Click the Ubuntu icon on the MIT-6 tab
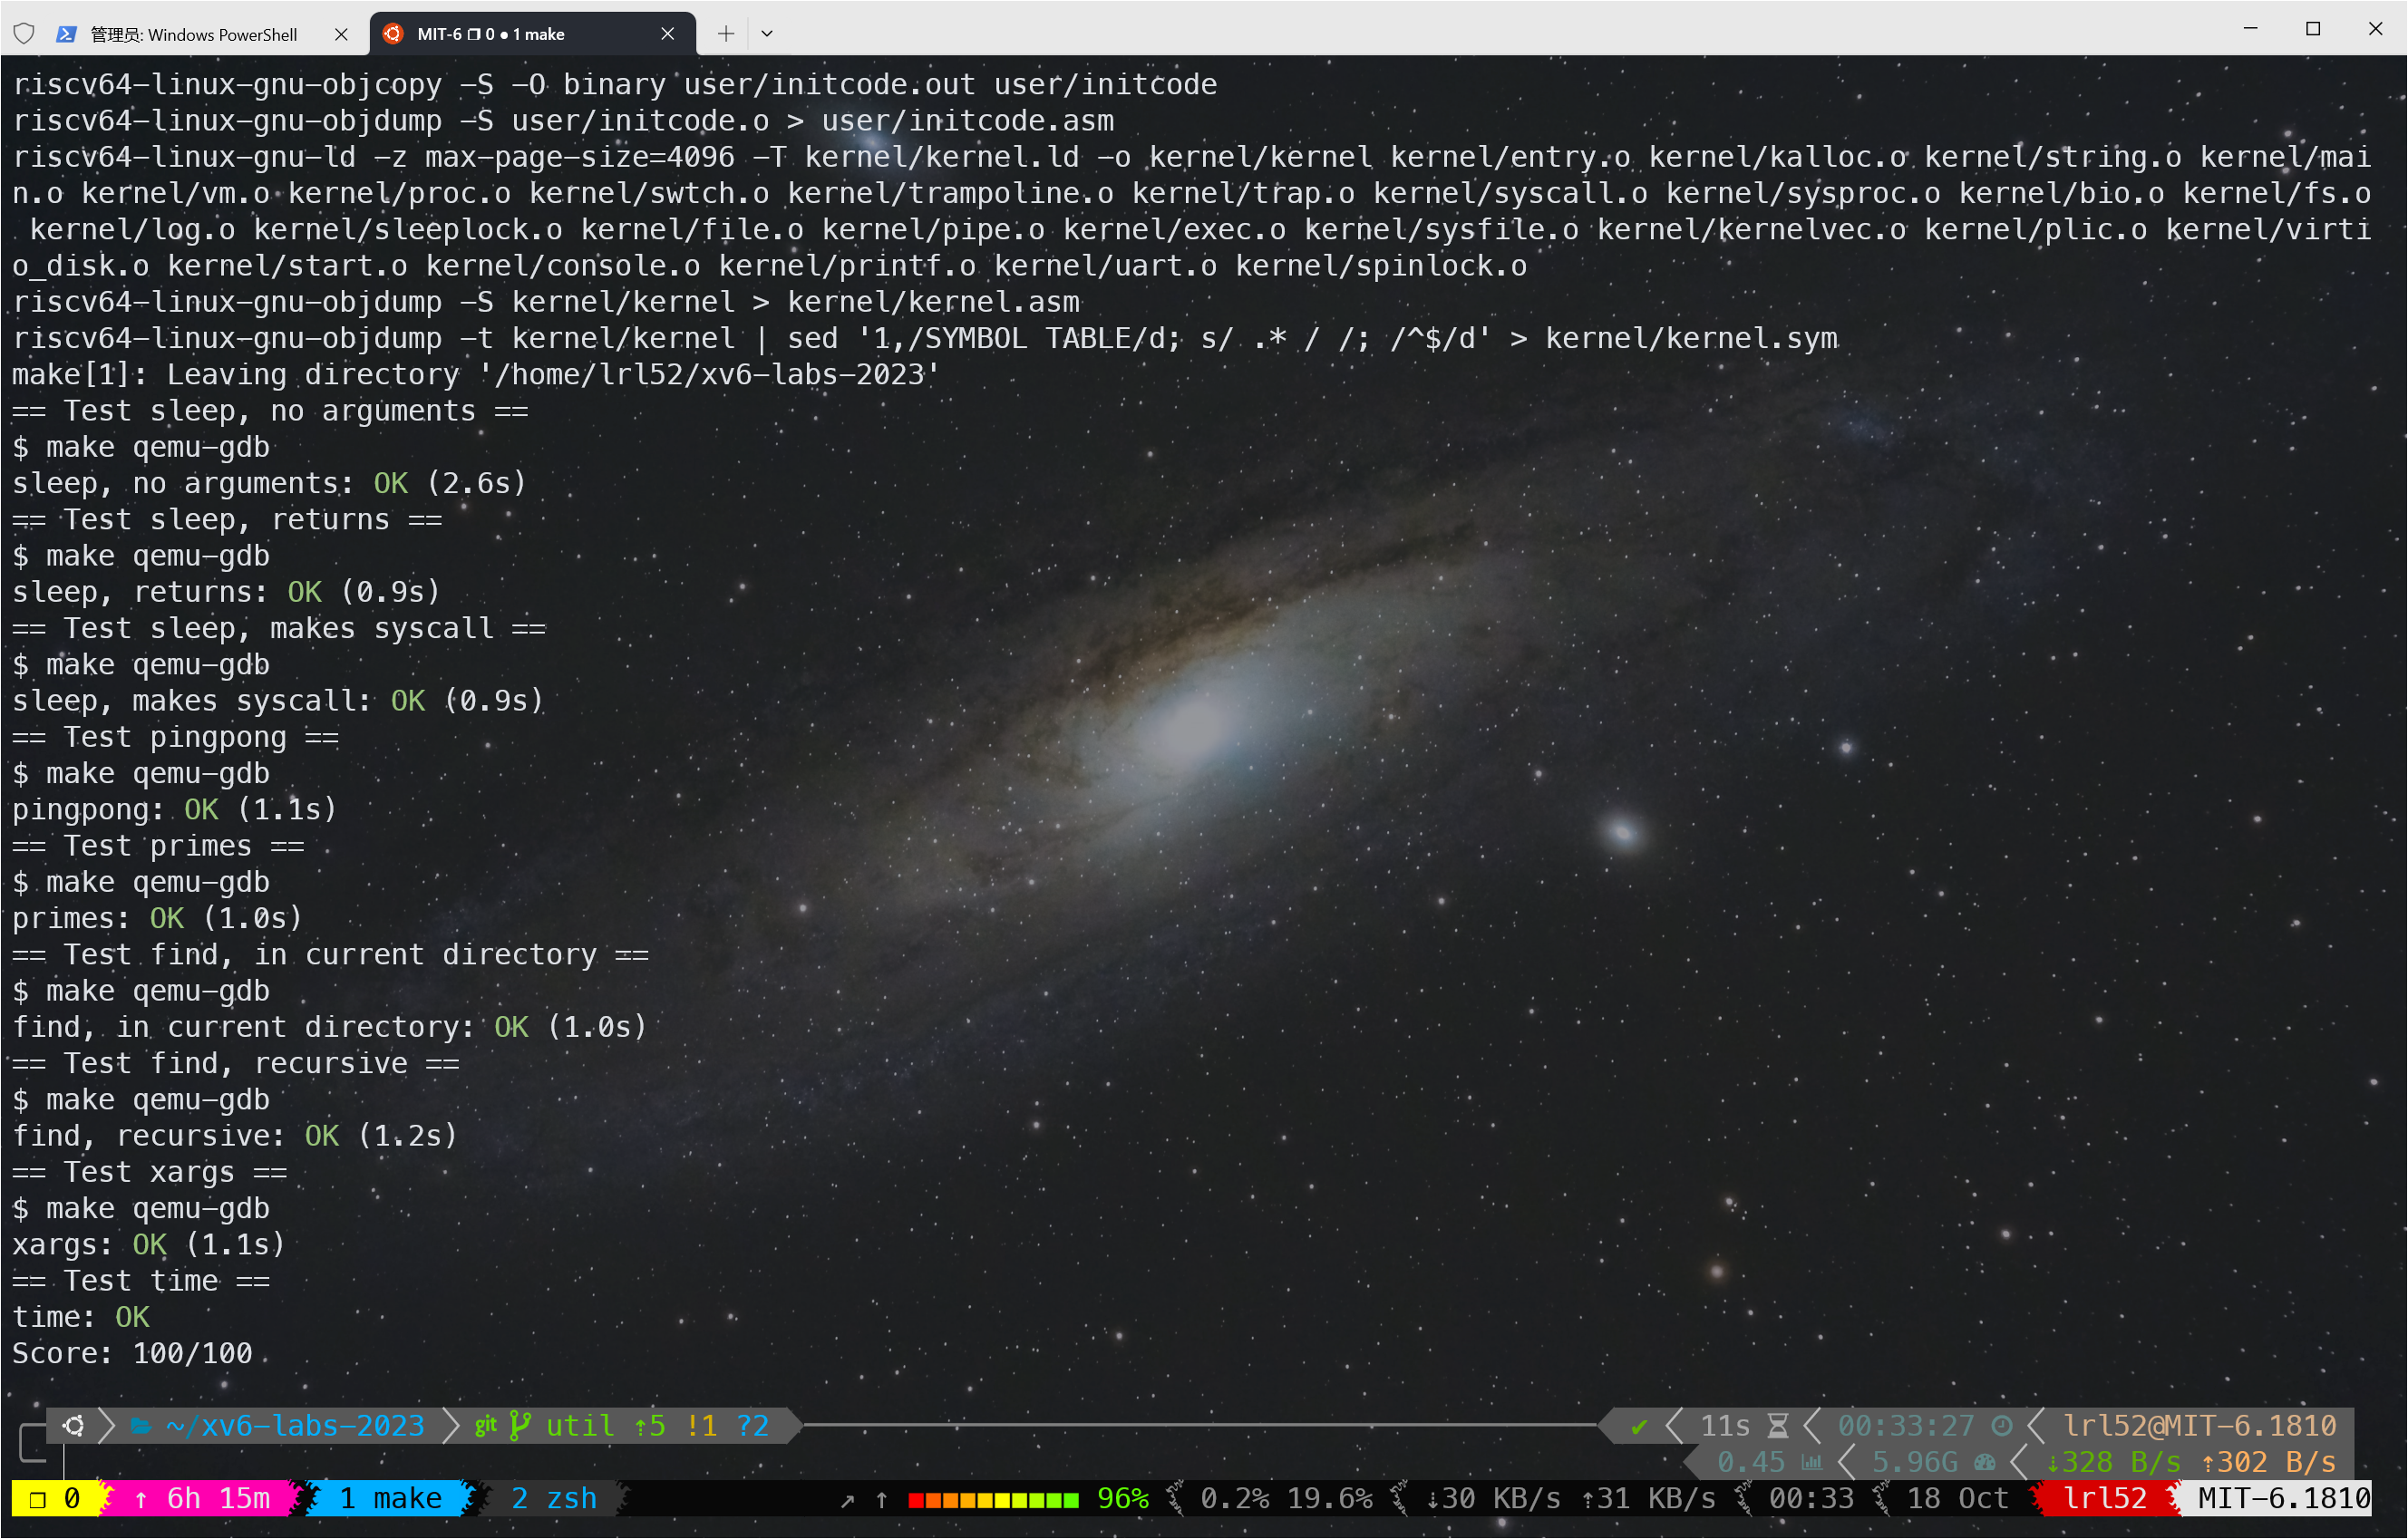The width and height of the screenshot is (2408, 1539). click(393, 34)
